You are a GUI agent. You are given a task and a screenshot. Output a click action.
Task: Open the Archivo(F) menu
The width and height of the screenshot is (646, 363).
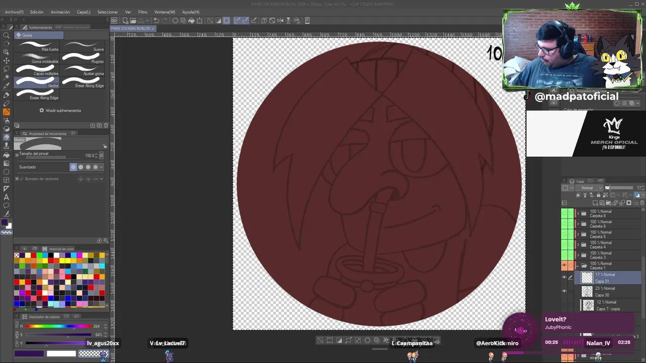[14, 12]
